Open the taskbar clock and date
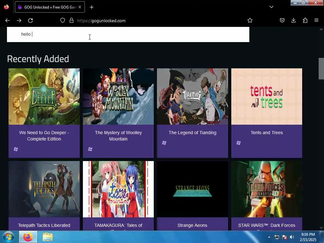The image size is (324, 243). (308, 237)
